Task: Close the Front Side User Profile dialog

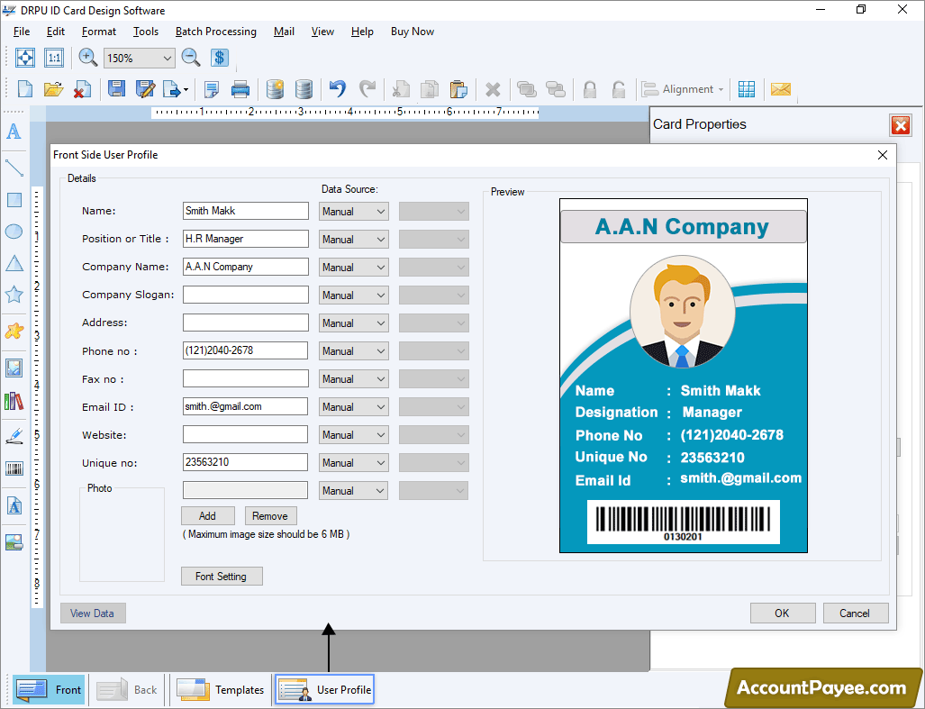Action: [x=883, y=155]
